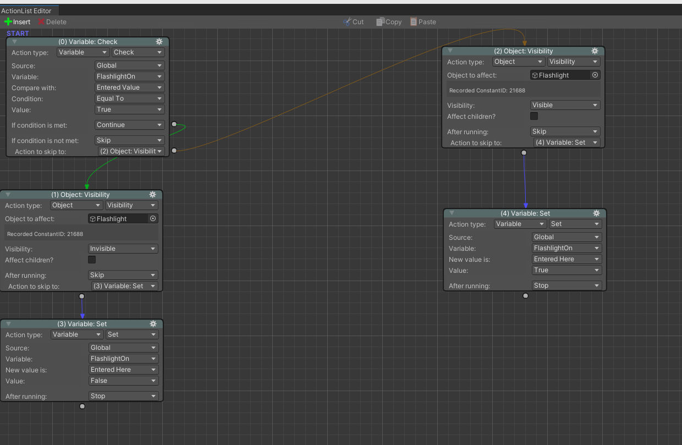Open 'Entered Here' dropdown in node (3)
Screen dimensions: 682x445
pyautogui.click(x=124, y=370)
